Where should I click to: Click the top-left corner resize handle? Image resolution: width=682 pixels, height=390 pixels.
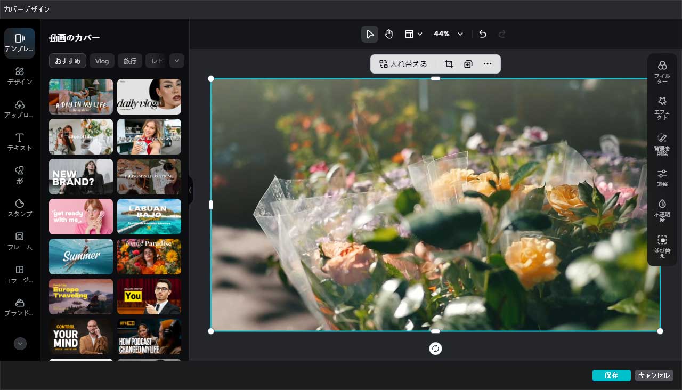click(211, 78)
